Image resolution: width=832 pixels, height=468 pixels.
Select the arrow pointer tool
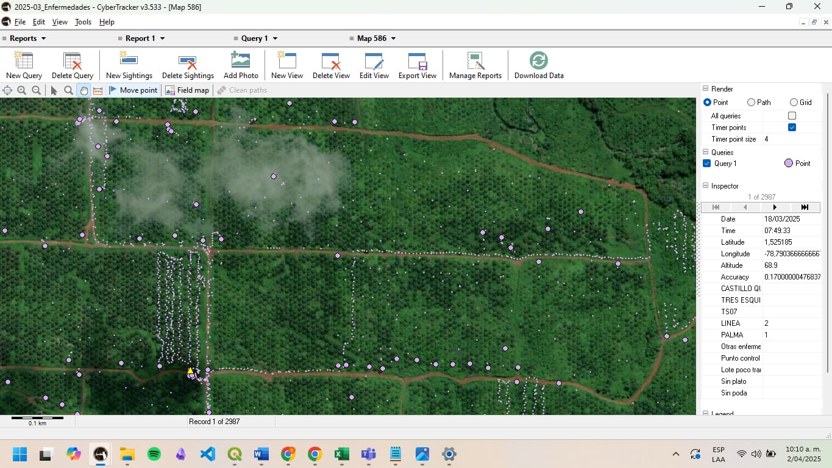(54, 90)
